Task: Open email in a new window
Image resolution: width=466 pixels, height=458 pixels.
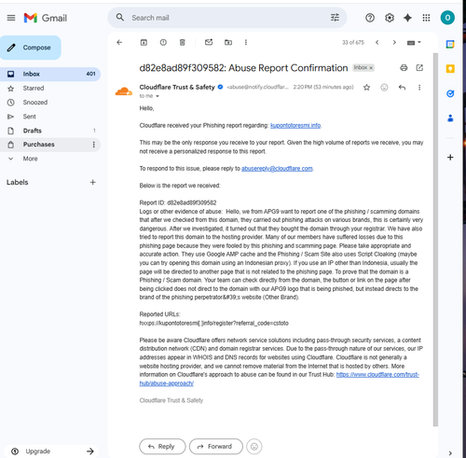Action: coord(419,68)
